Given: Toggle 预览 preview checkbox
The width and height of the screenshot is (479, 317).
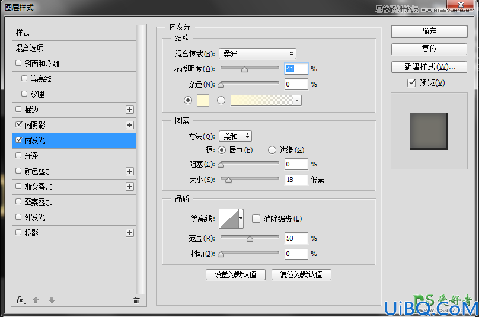Looking at the screenshot, I should (411, 82).
